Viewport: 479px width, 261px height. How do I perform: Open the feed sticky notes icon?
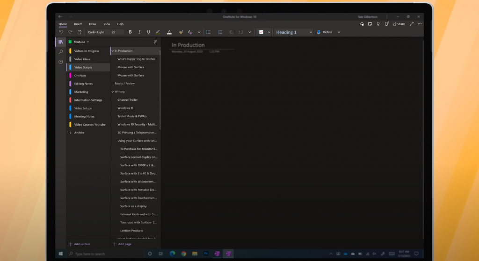[x=370, y=24]
